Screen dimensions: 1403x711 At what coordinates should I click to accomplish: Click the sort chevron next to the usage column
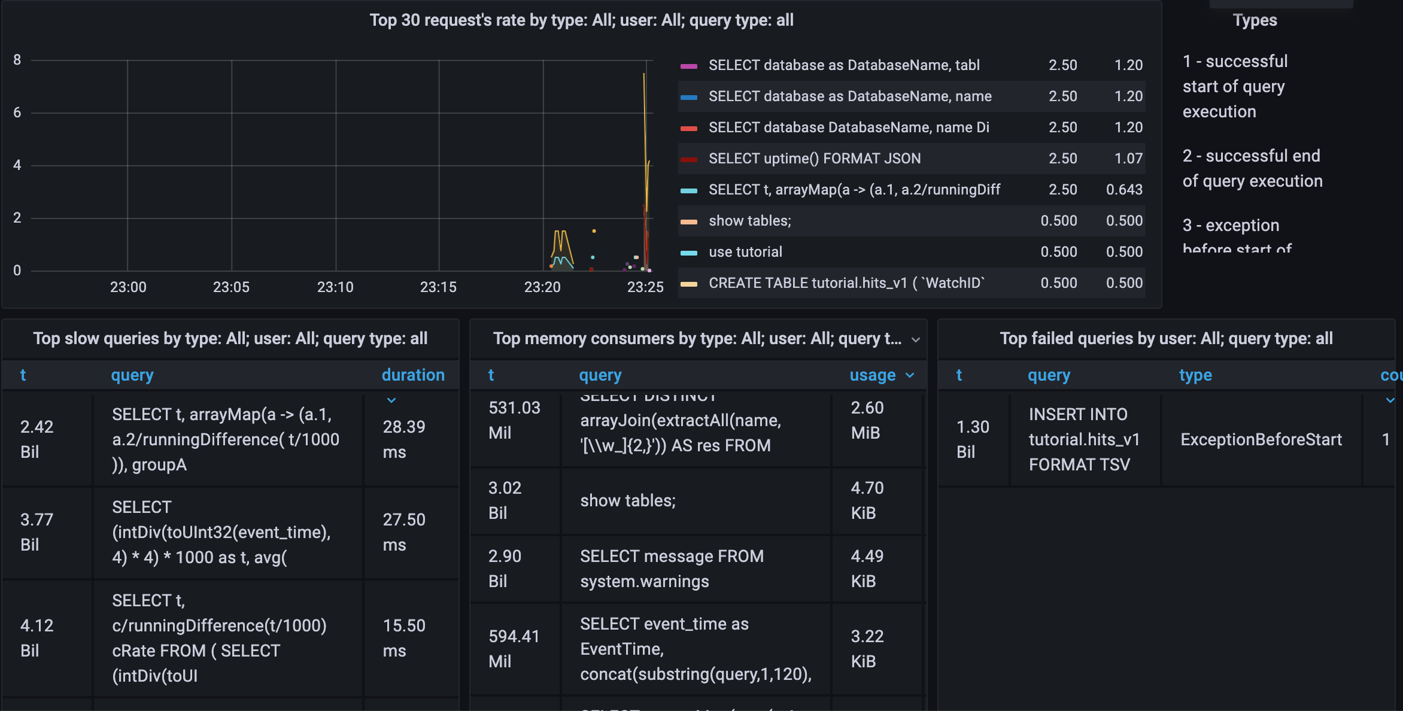(x=910, y=375)
